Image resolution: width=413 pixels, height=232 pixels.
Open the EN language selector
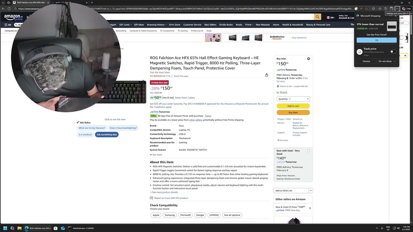(x=330, y=17)
